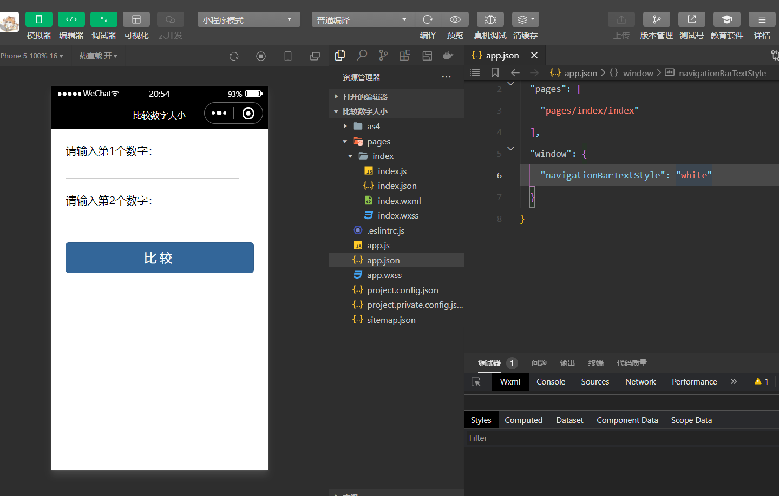Open project.config.json file
Viewport: 779px width, 496px height.
(x=396, y=290)
